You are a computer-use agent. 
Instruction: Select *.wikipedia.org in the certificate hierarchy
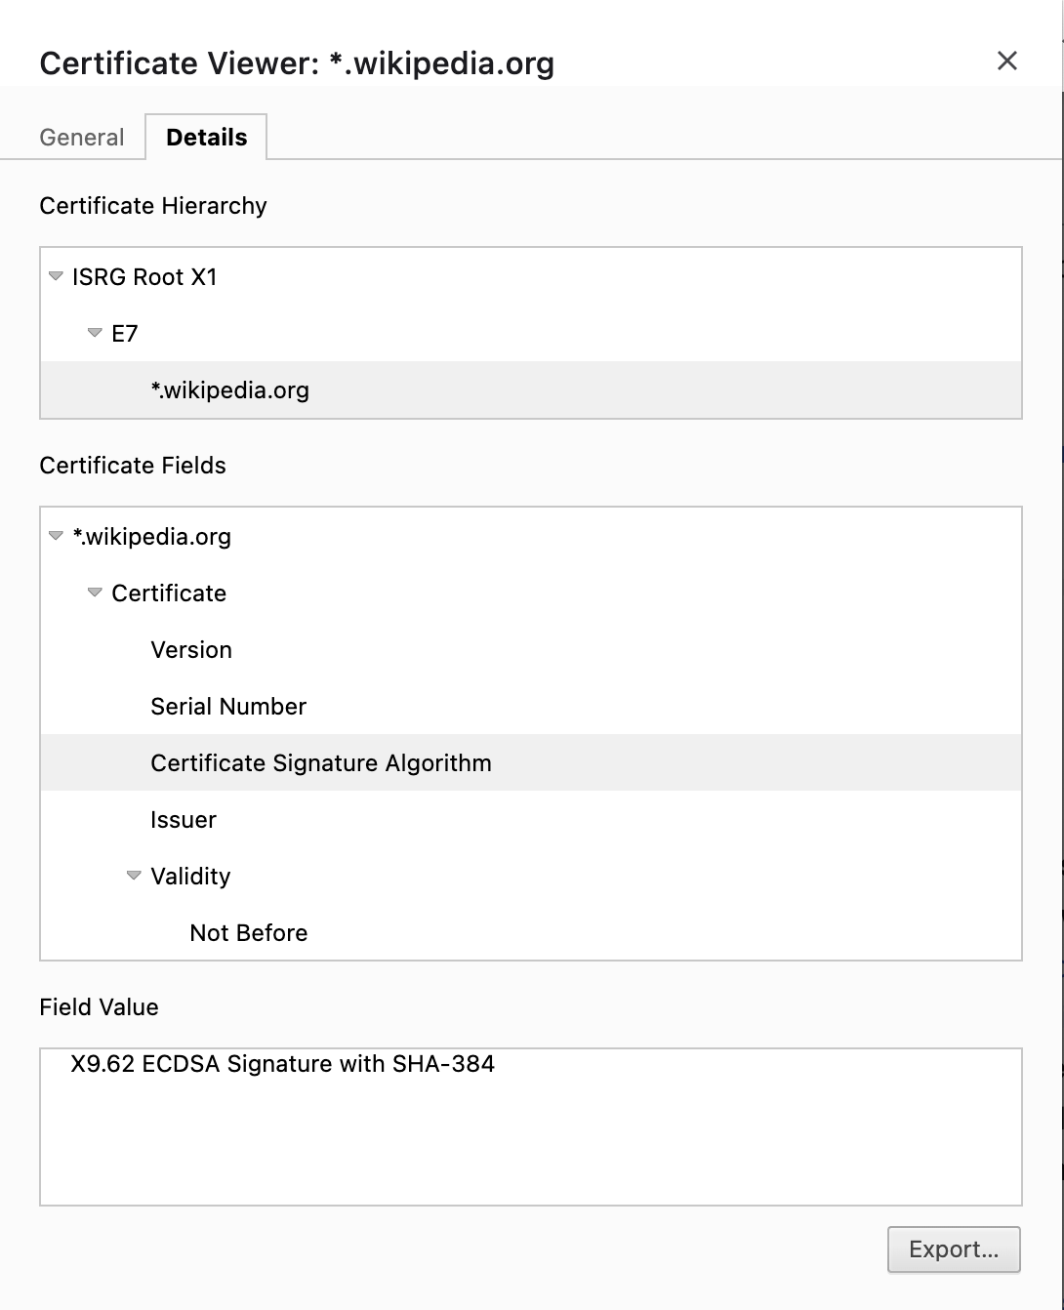click(231, 389)
